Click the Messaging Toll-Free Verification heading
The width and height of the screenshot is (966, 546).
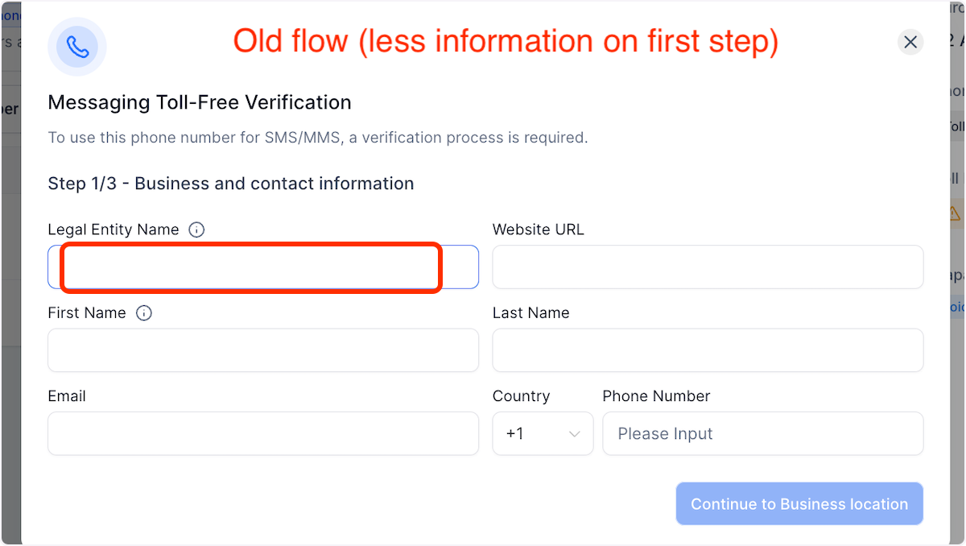(x=200, y=103)
